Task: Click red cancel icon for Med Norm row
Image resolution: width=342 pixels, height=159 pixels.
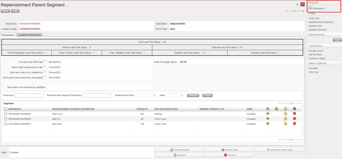Action: pos(294,124)
